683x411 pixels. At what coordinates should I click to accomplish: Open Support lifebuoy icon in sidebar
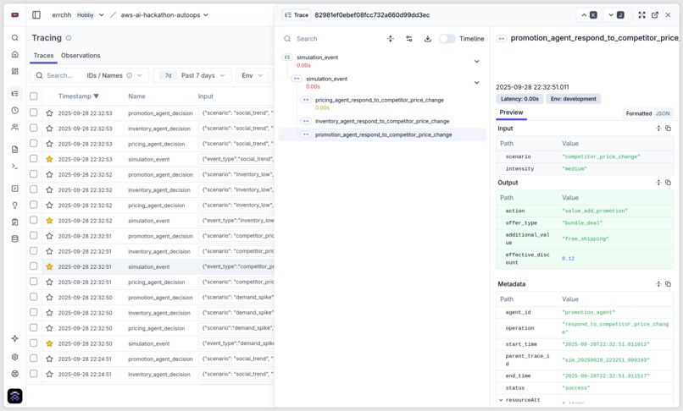(14, 374)
